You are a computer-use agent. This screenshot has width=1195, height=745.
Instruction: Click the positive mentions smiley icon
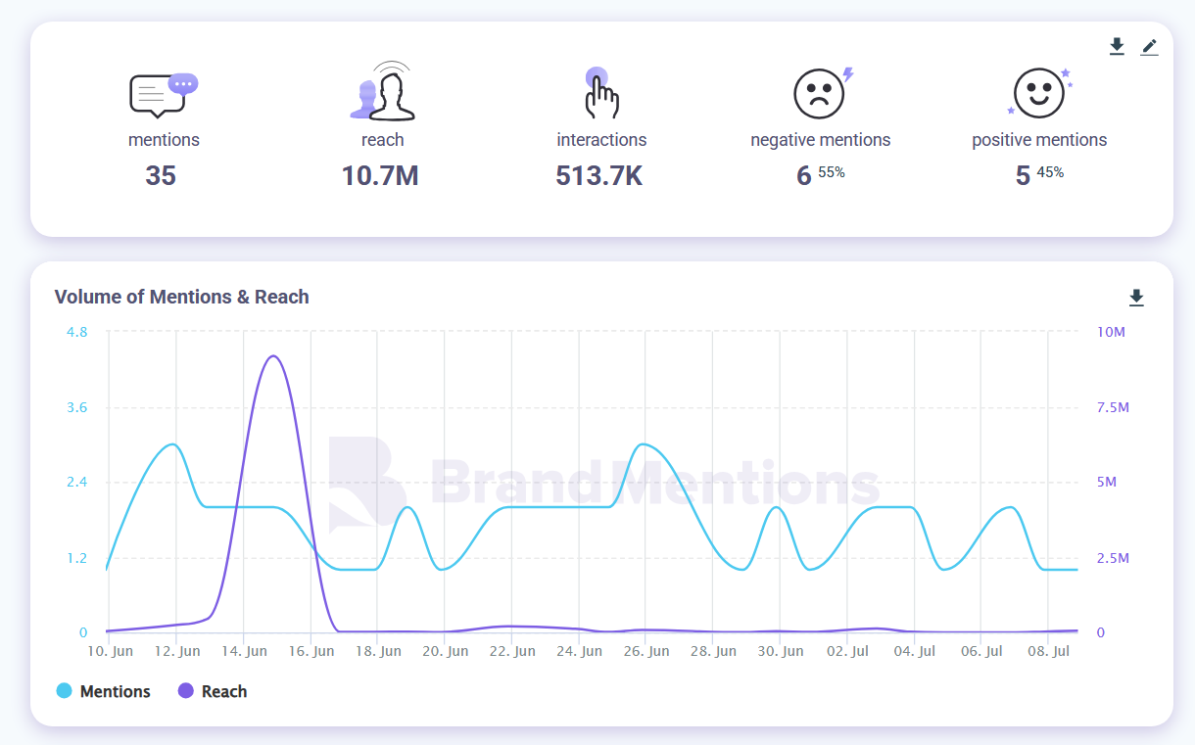1038,93
